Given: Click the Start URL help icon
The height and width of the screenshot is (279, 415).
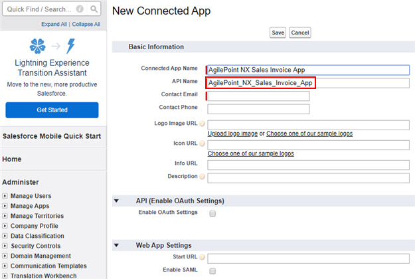Looking at the screenshot, I should (x=202, y=257).
